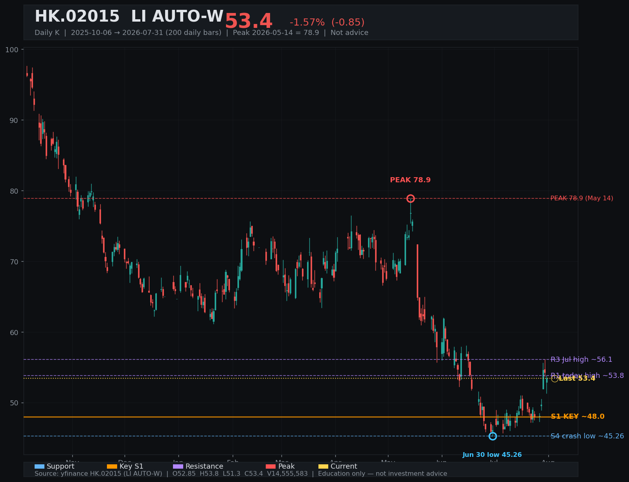Click the PEAK 78.9 annotation above the chart peak

click(x=410, y=180)
